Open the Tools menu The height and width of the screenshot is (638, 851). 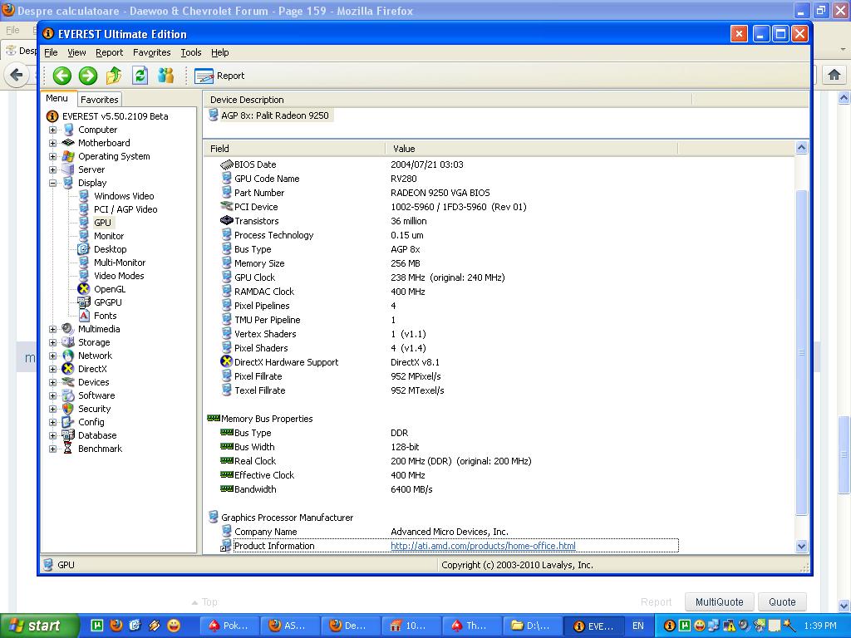[191, 52]
